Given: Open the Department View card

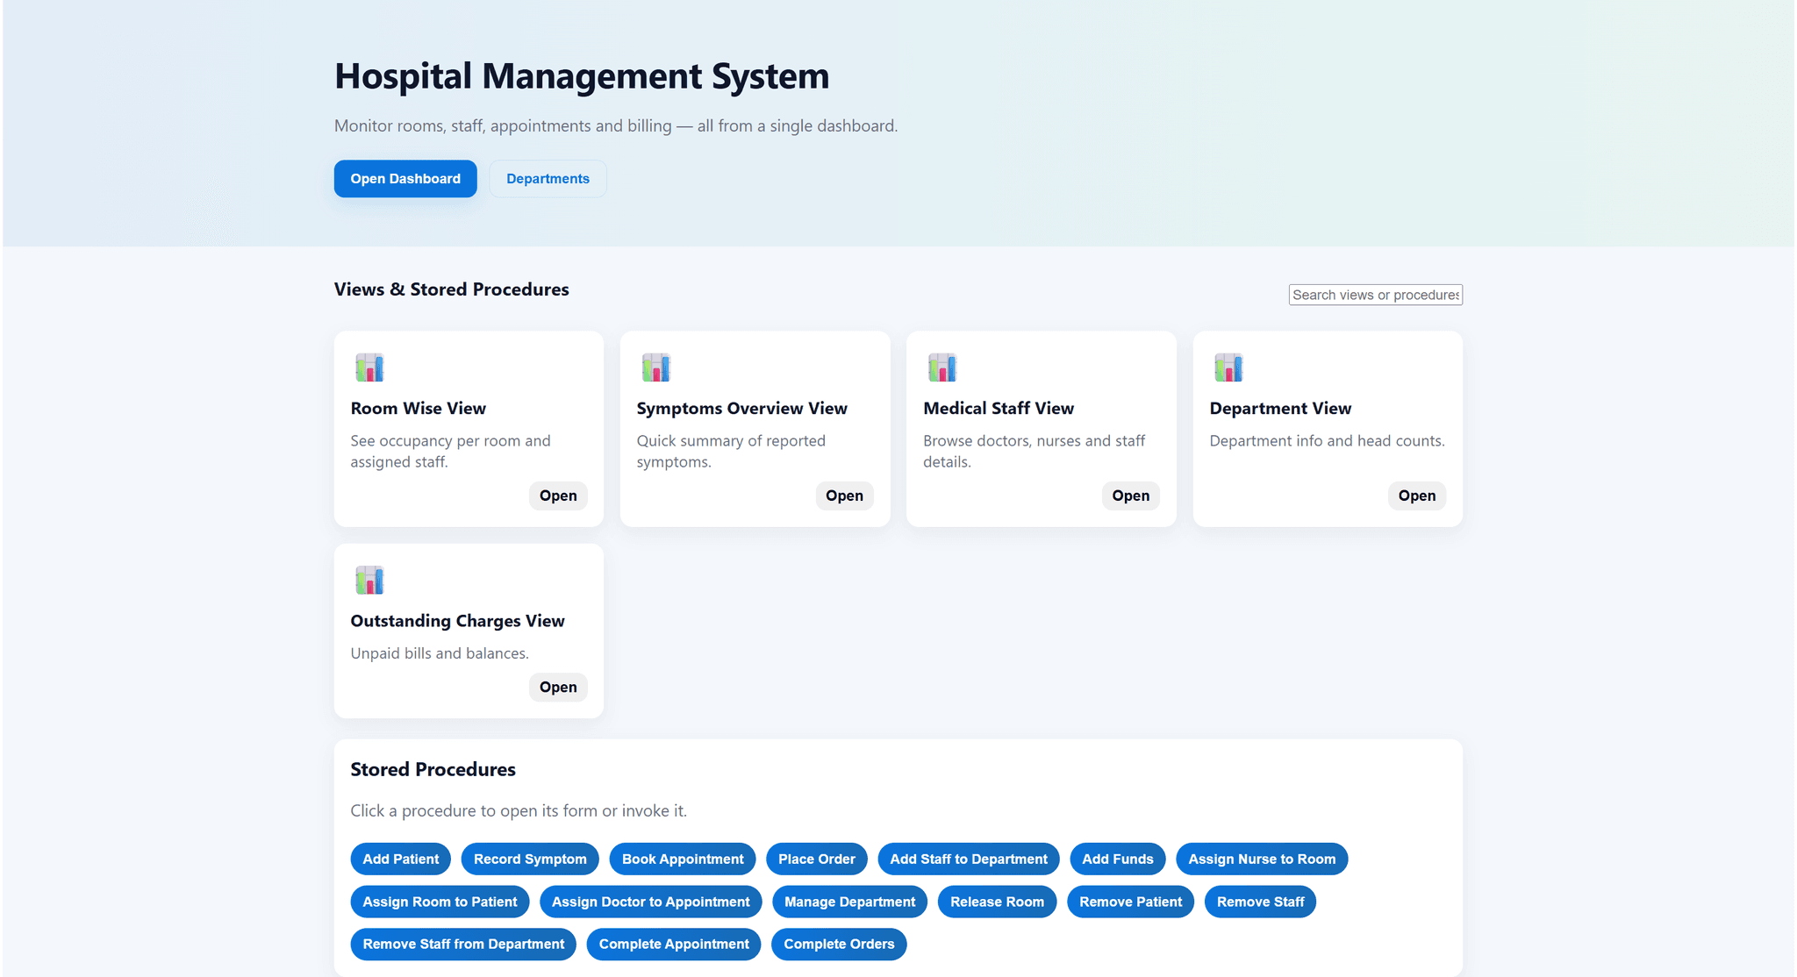Looking at the screenshot, I should pos(1416,496).
